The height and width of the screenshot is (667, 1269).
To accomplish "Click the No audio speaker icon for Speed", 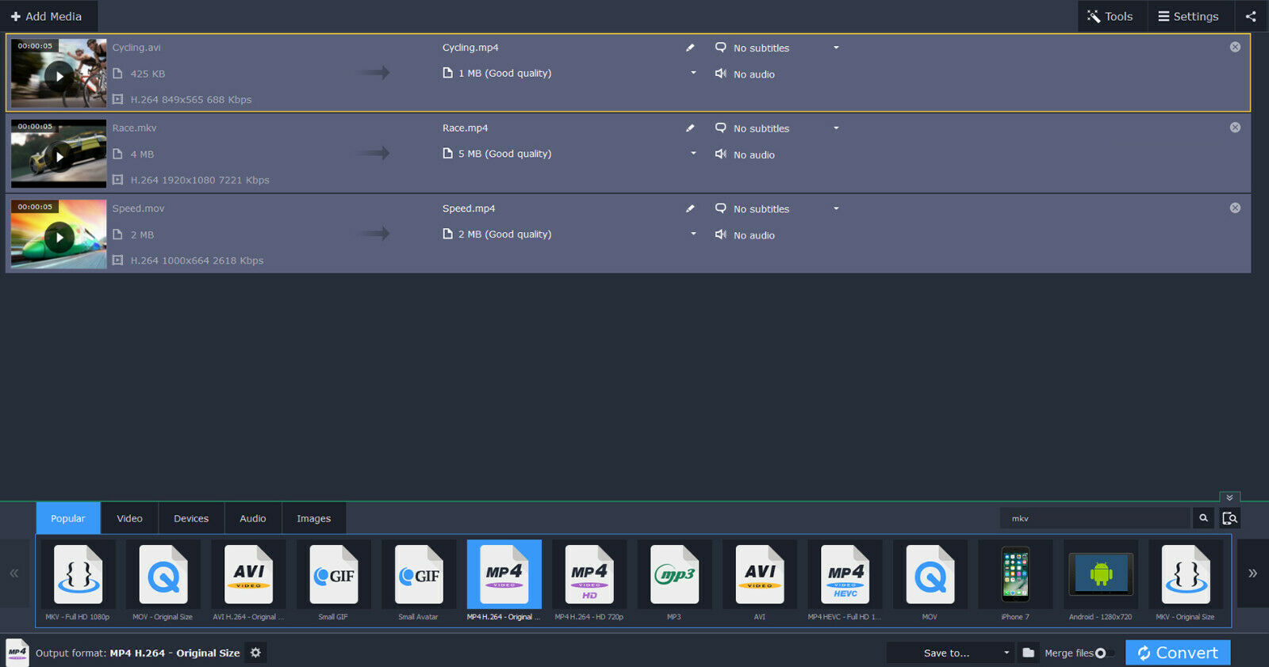I will coord(720,234).
